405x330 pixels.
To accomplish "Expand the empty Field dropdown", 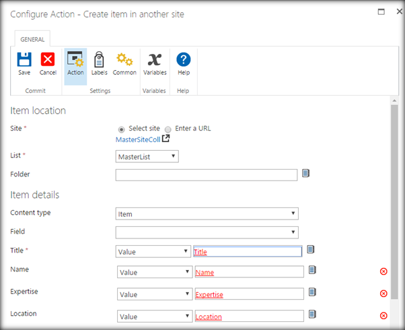I will (x=207, y=232).
